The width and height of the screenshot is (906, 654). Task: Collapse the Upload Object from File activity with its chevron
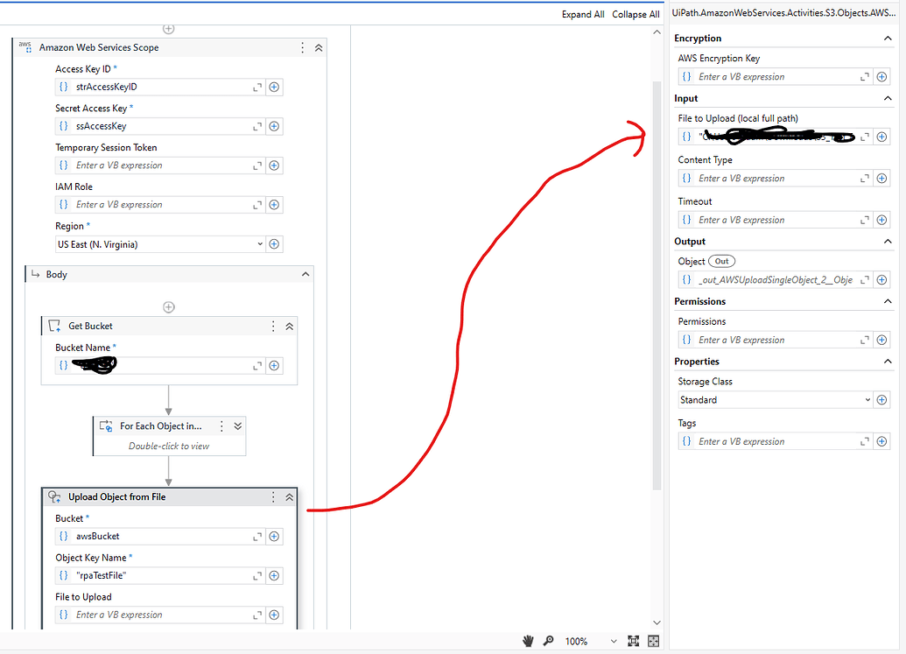[290, 496]
